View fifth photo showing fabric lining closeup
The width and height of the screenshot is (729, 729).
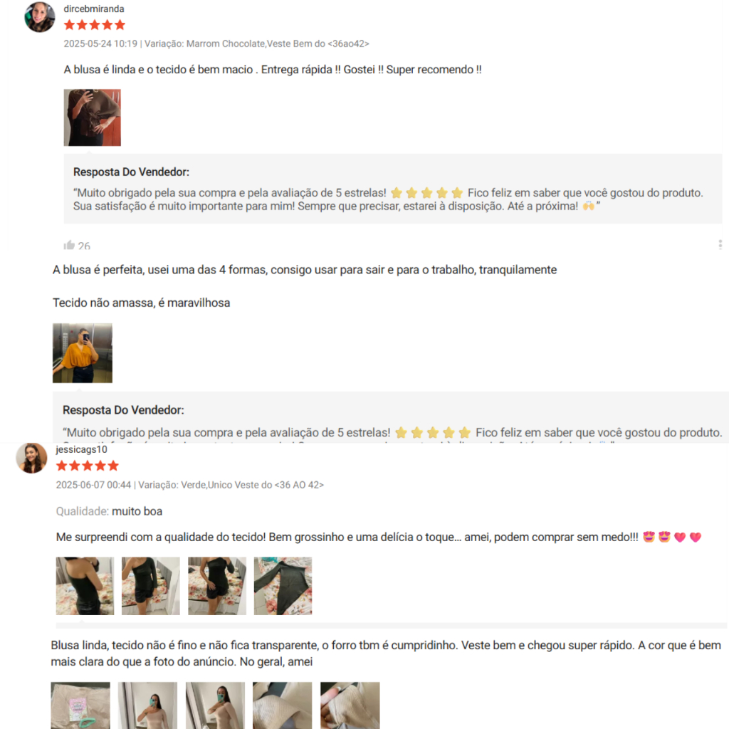(350, 706)
